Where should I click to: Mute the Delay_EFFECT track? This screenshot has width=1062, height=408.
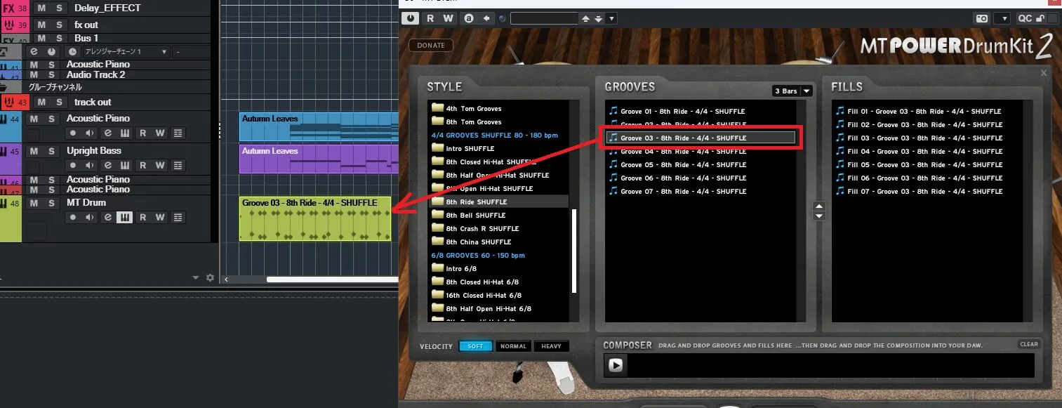point(42,8)
